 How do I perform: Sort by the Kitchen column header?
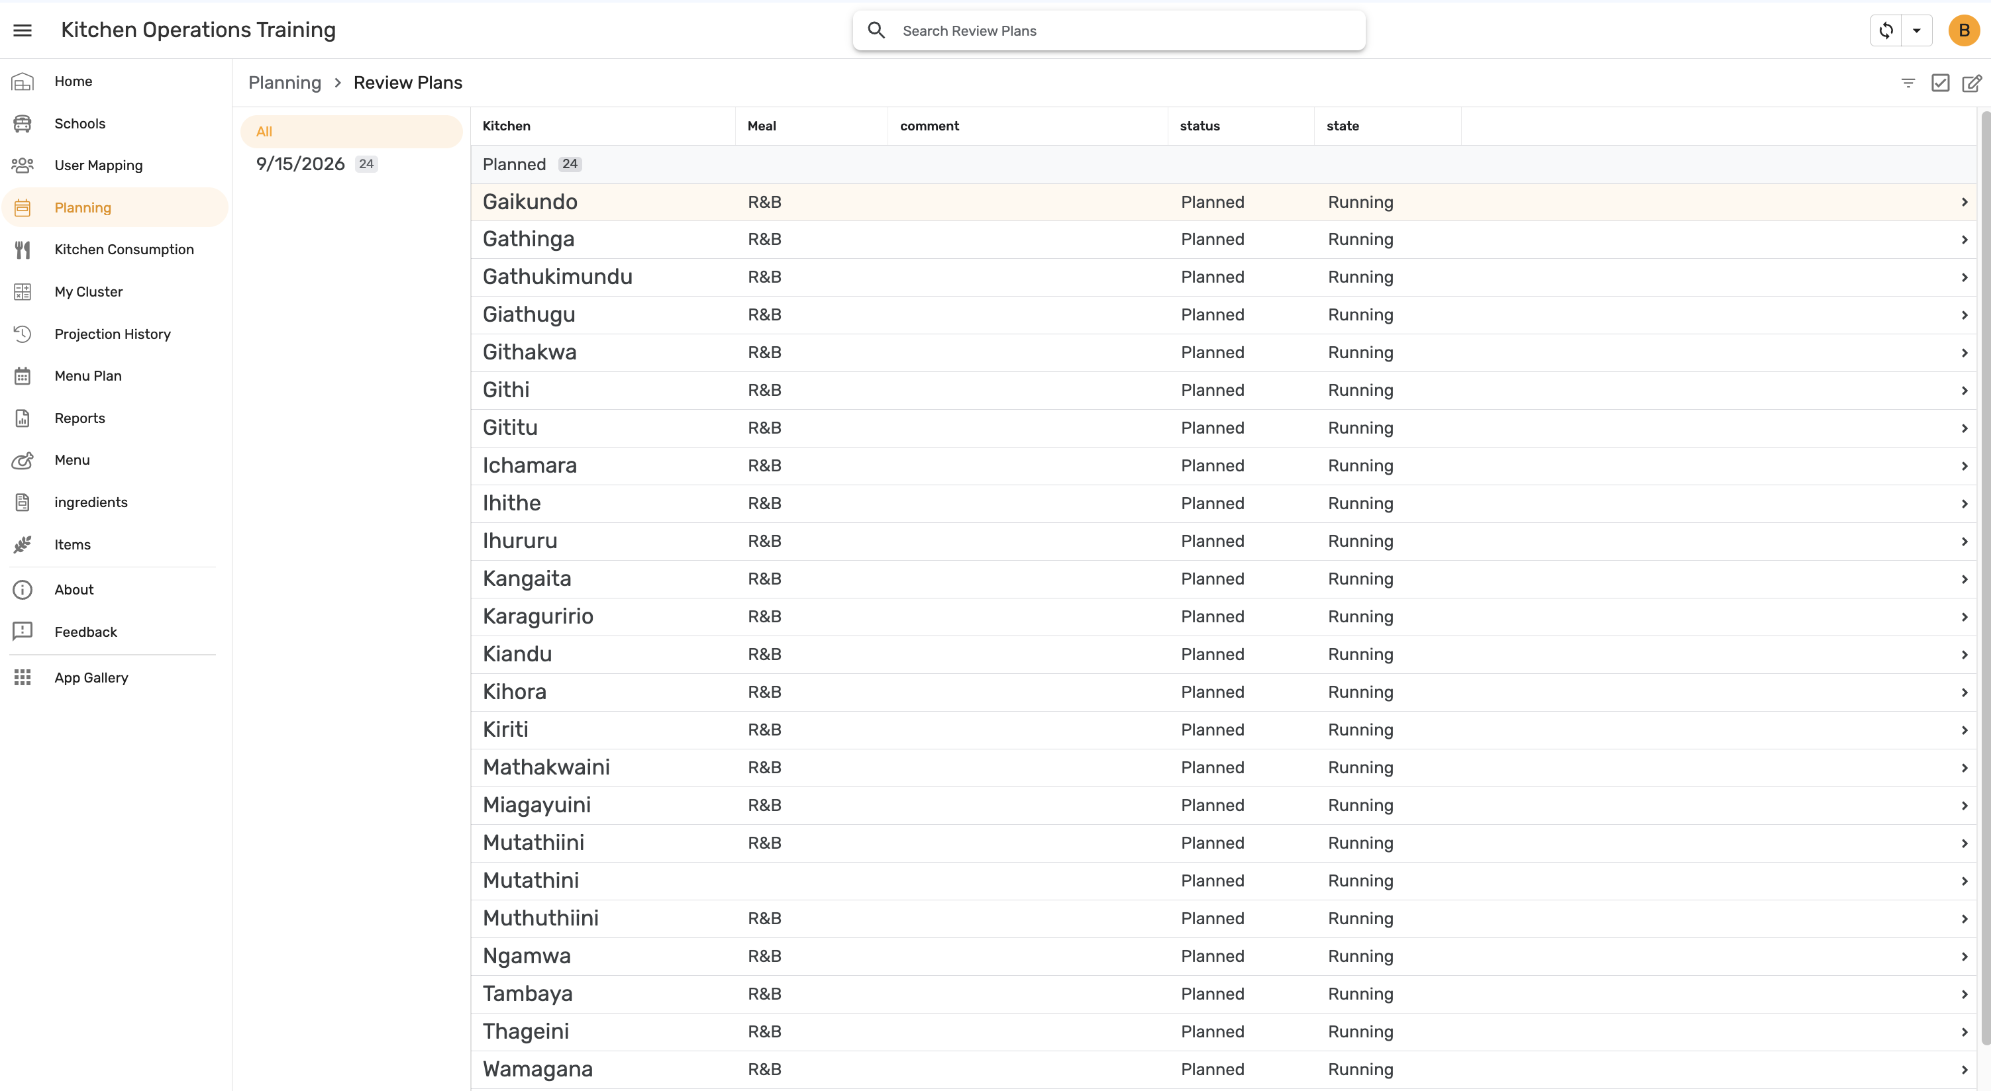[506, 126]
